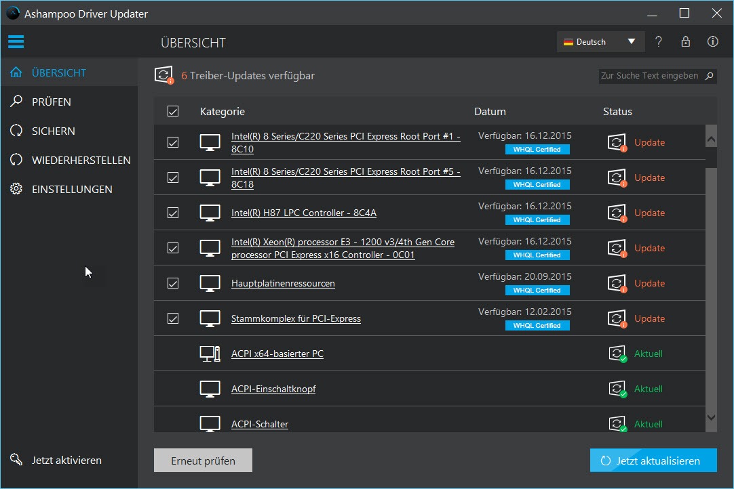Click the search magnifier icon
This screenshot has width=734, height=489.
click(709, 76)
